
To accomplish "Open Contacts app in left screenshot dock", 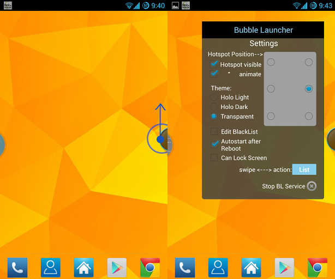I will pyautogui.click(x=51, y=268).
